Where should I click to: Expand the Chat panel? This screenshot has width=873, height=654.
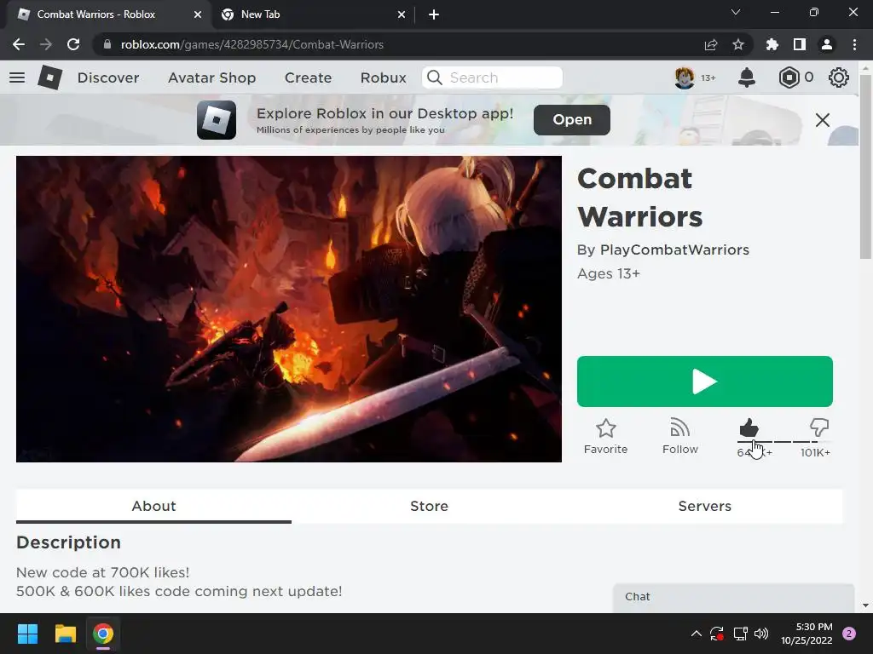(x=733, y=598)
